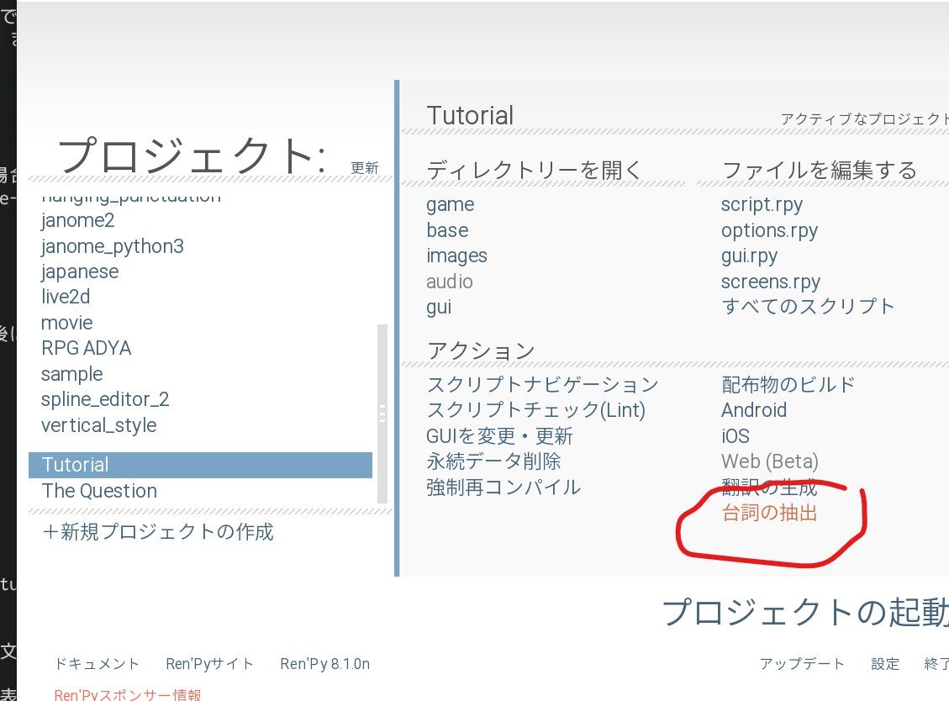Refresh the project list with 更新
The width and height of the screenshot is (949, 701).
point(365,167)
